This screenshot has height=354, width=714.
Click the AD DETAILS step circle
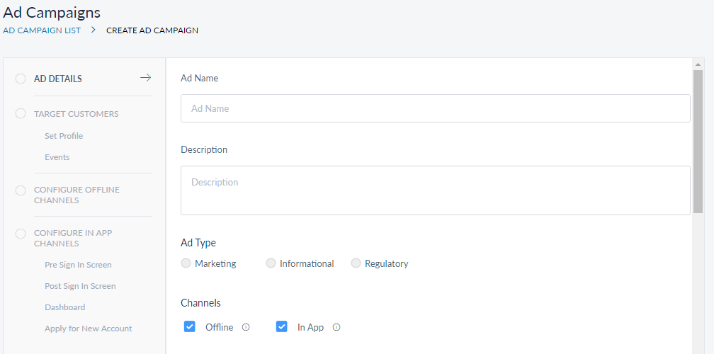(x=21, y=79)
